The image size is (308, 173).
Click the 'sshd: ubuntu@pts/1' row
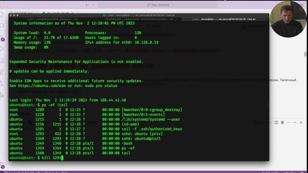coord(85,138)
